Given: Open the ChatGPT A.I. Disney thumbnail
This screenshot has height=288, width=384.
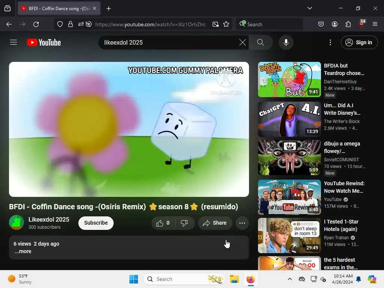Looking at the screenshot, I should pos(289,119).
